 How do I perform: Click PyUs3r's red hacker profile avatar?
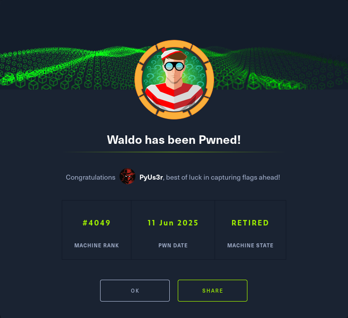[x=127, y=176]
